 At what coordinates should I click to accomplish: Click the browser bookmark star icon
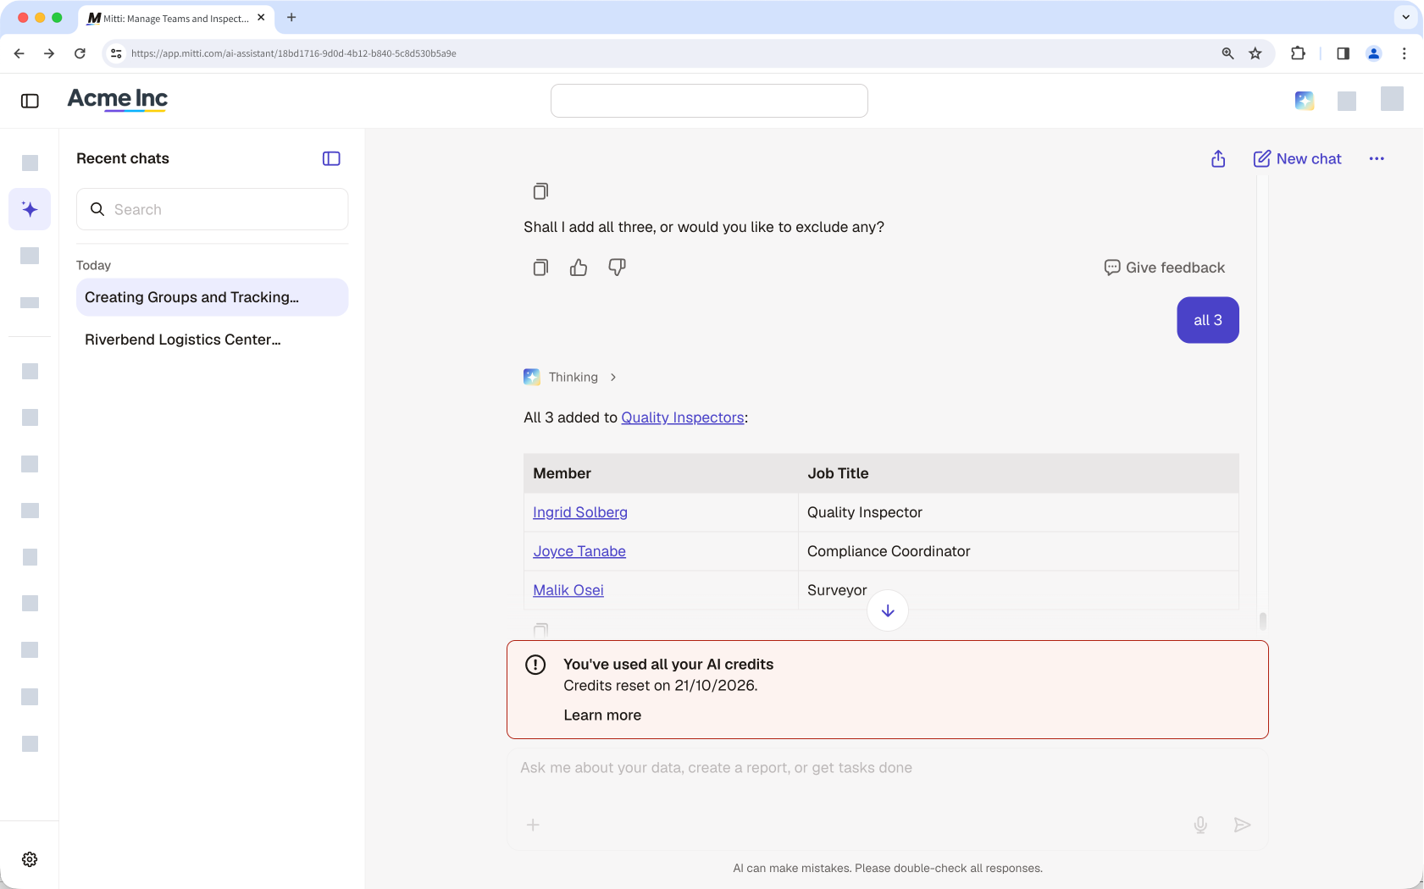coord(1255,53)
